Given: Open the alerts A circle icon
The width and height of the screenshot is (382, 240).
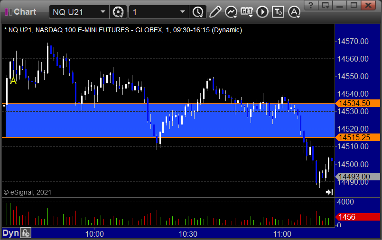Looking at the screenshot, I should (294, 12).
